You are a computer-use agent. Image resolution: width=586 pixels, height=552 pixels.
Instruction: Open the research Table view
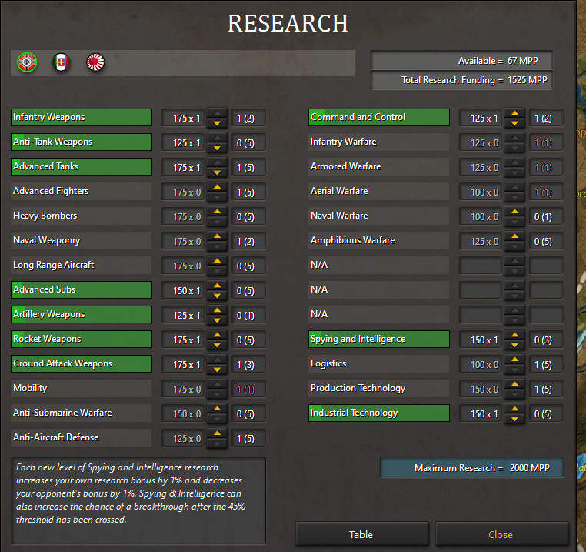click(361, 534)
